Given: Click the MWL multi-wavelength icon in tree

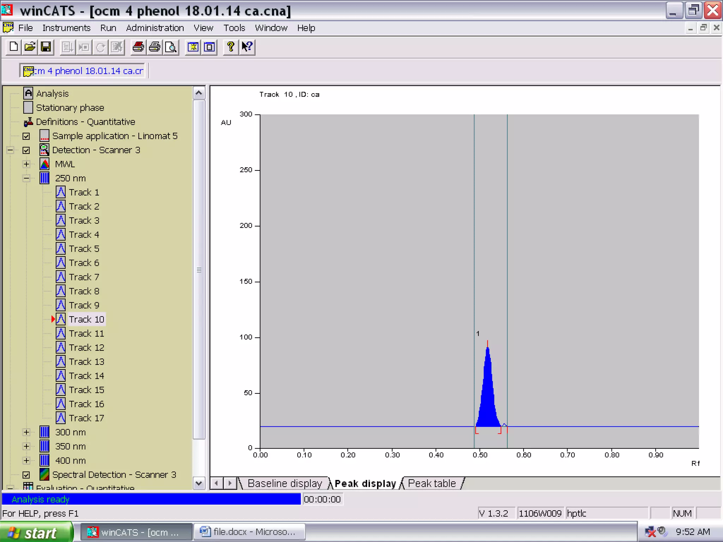Looking at the screenshot, I should [x=44, y=164].
